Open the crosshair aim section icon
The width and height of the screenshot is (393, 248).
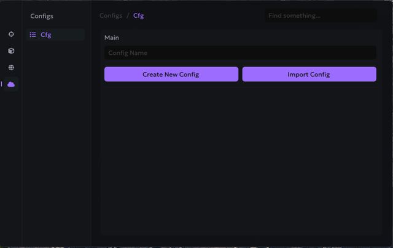tap(11, 34)
